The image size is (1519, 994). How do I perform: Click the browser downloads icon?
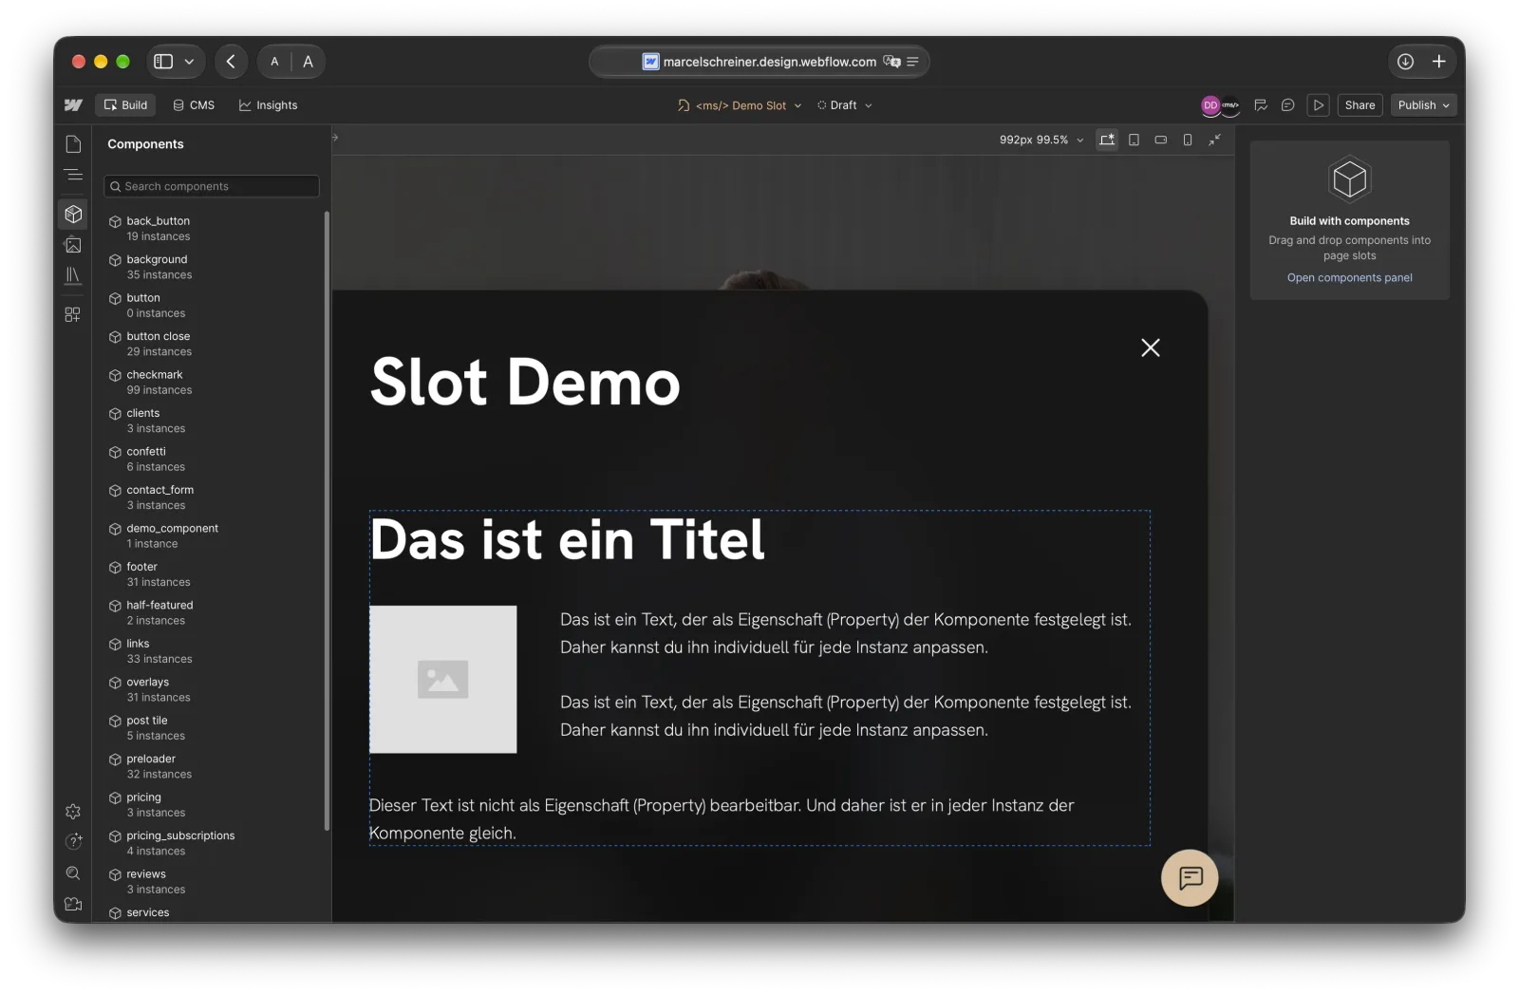tap(1406, 62)
